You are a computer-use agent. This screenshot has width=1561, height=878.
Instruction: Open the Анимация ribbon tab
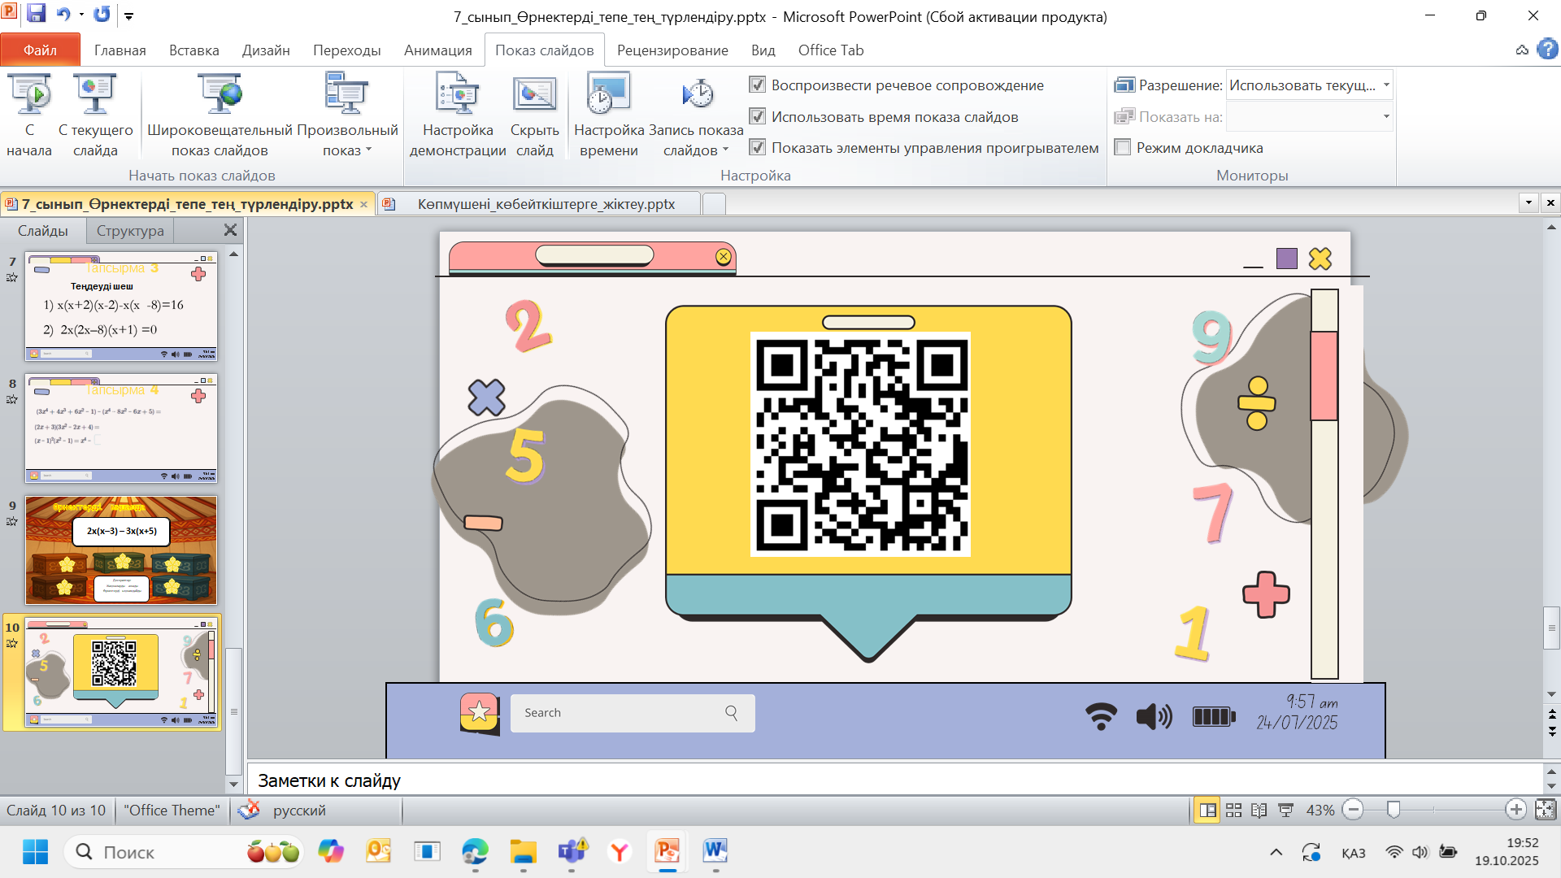tap(437, 50)
